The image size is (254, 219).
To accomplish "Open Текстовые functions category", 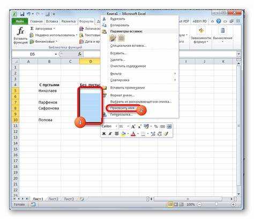I will [90, 35].
